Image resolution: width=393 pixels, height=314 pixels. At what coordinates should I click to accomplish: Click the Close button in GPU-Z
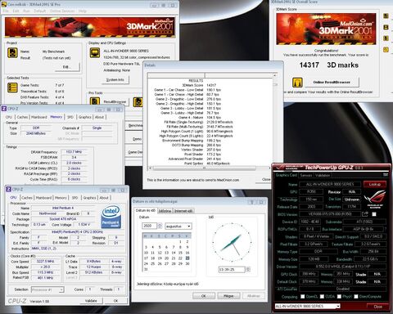[377, 307]
